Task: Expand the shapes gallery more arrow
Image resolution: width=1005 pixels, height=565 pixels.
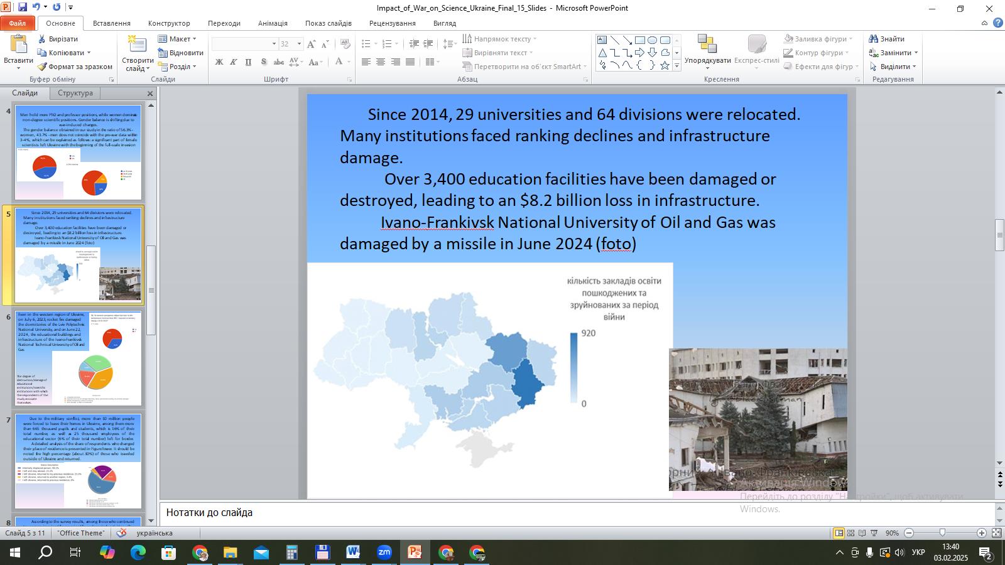Action: (676, 66)
